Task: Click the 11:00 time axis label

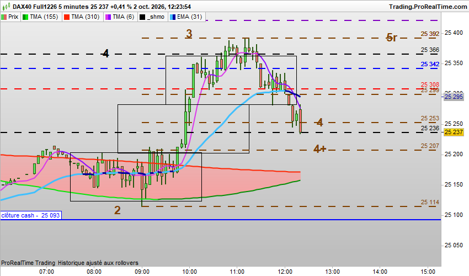Action: click(237, 272)
